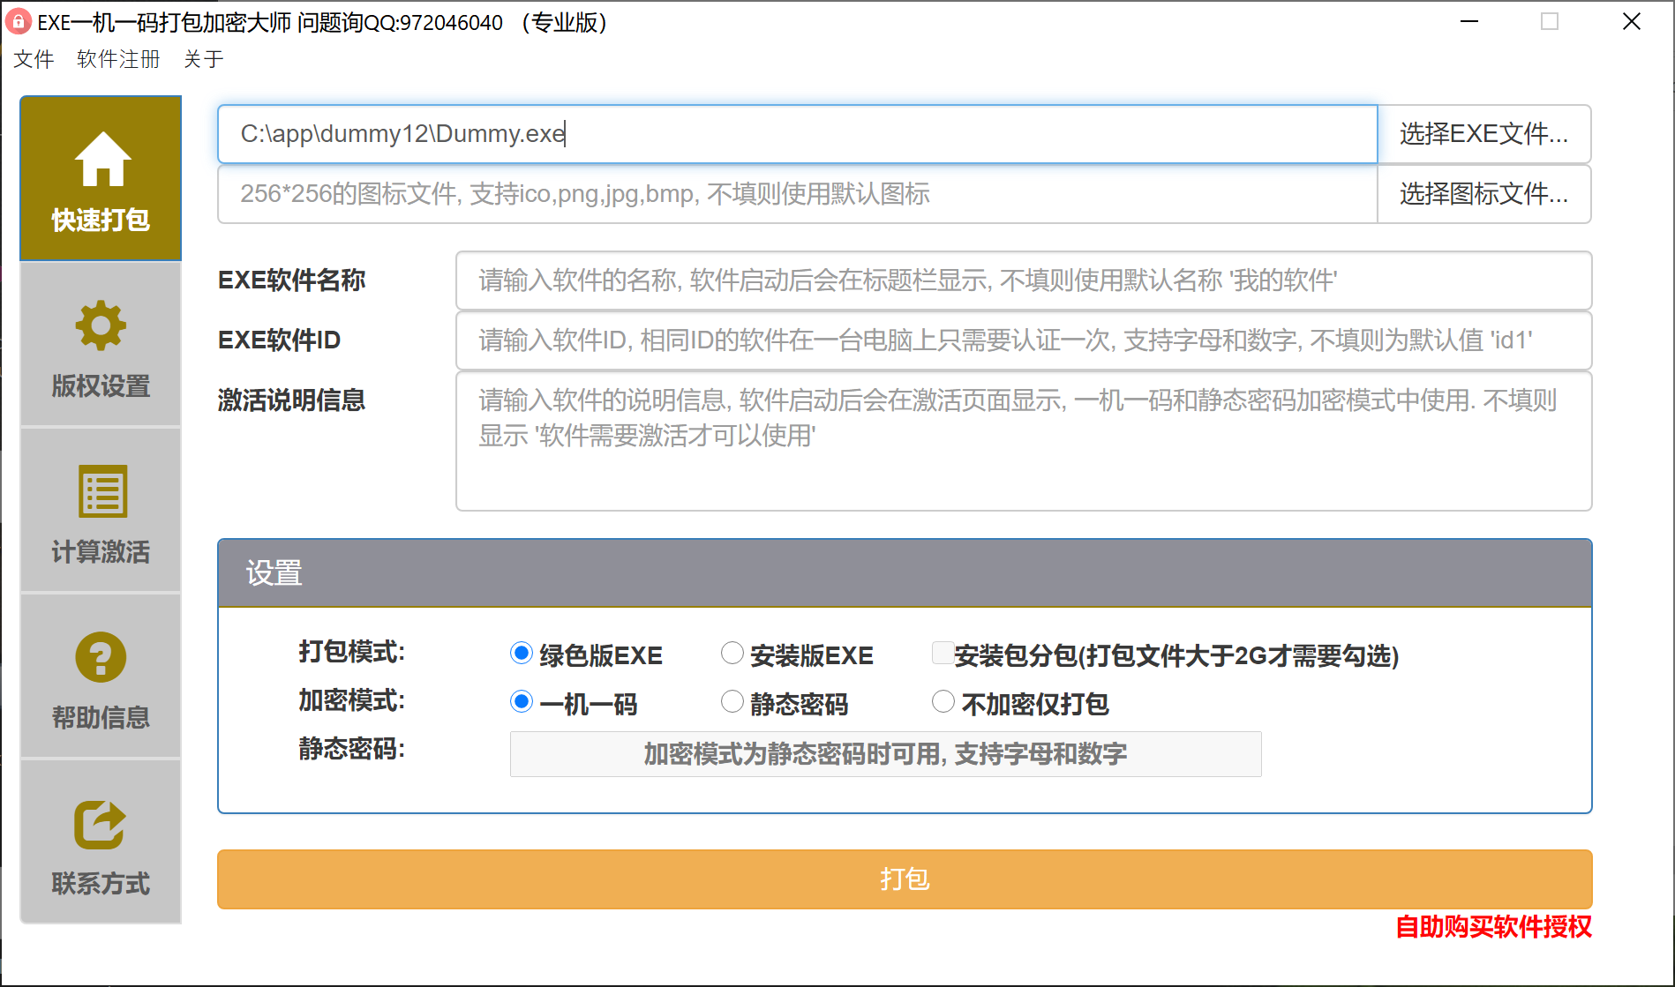
Task: Click the 静态密码 password field
Action: coord(885,754)
